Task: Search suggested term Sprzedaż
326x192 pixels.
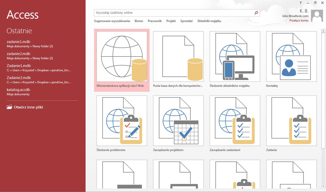Action: [x=186, y=21]
